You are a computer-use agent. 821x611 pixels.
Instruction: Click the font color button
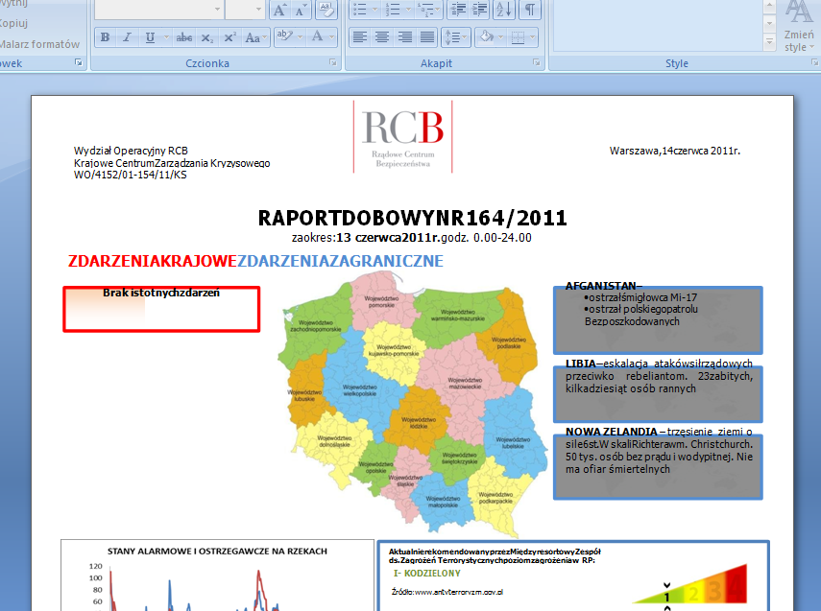point(317,36)
